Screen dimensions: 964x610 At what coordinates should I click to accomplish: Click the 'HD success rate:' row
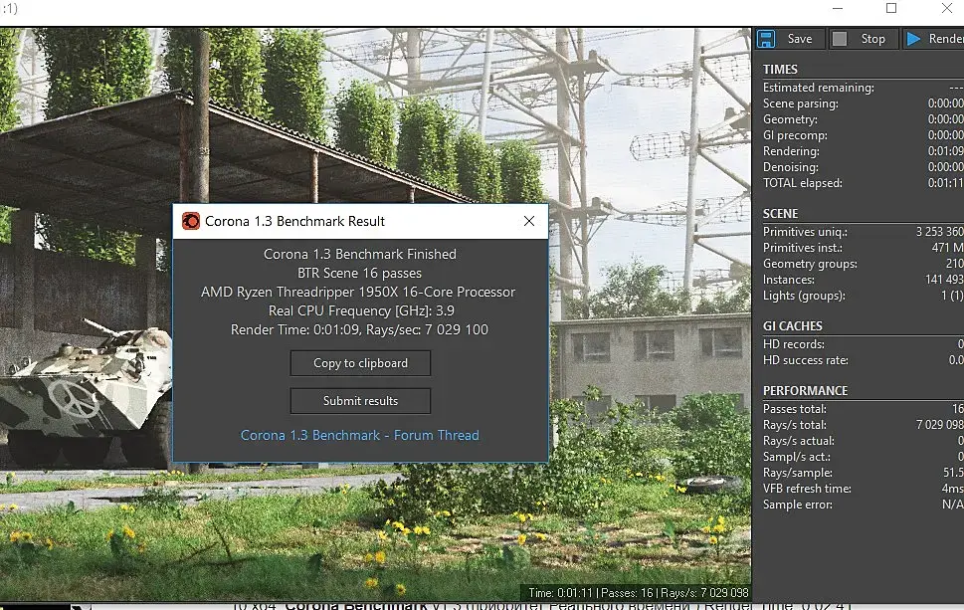tap(864, 360)
